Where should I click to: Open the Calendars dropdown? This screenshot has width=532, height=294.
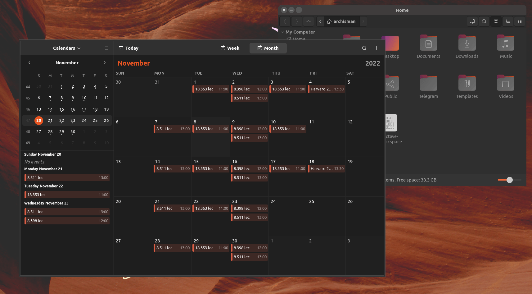(66, 48)
